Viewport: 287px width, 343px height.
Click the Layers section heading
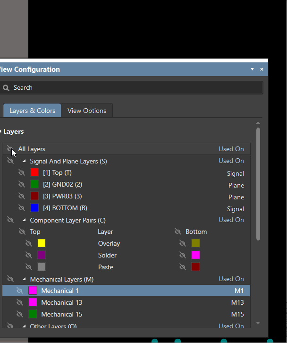point(13,131)
